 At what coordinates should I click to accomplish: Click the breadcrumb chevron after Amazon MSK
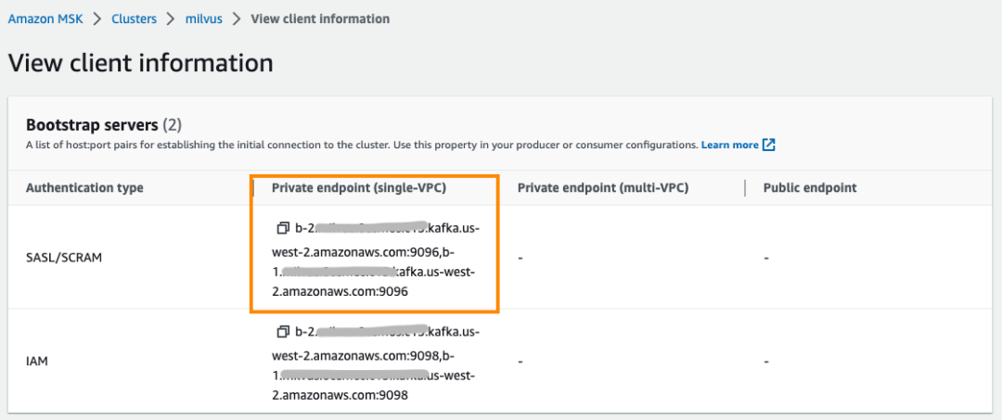tap(95, 19)
